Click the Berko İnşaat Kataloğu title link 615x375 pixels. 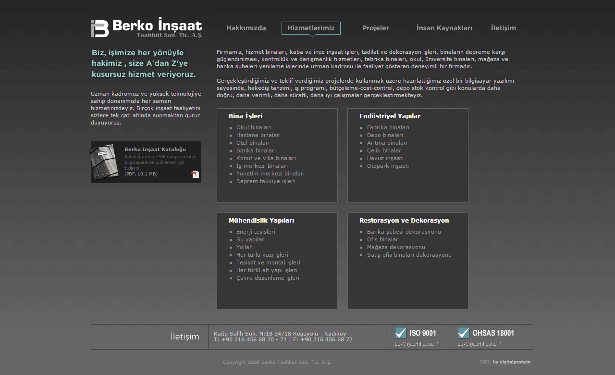pyautogui.click(x=155, y=149)
